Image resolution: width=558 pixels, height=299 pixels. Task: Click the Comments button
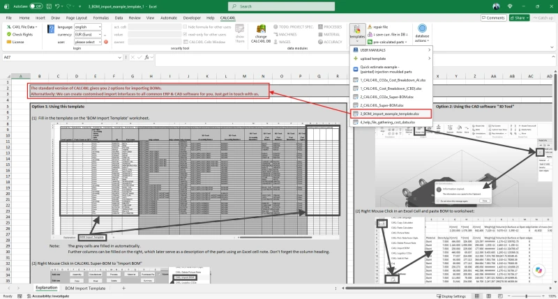pyautogui.click(x=493, y=18)
